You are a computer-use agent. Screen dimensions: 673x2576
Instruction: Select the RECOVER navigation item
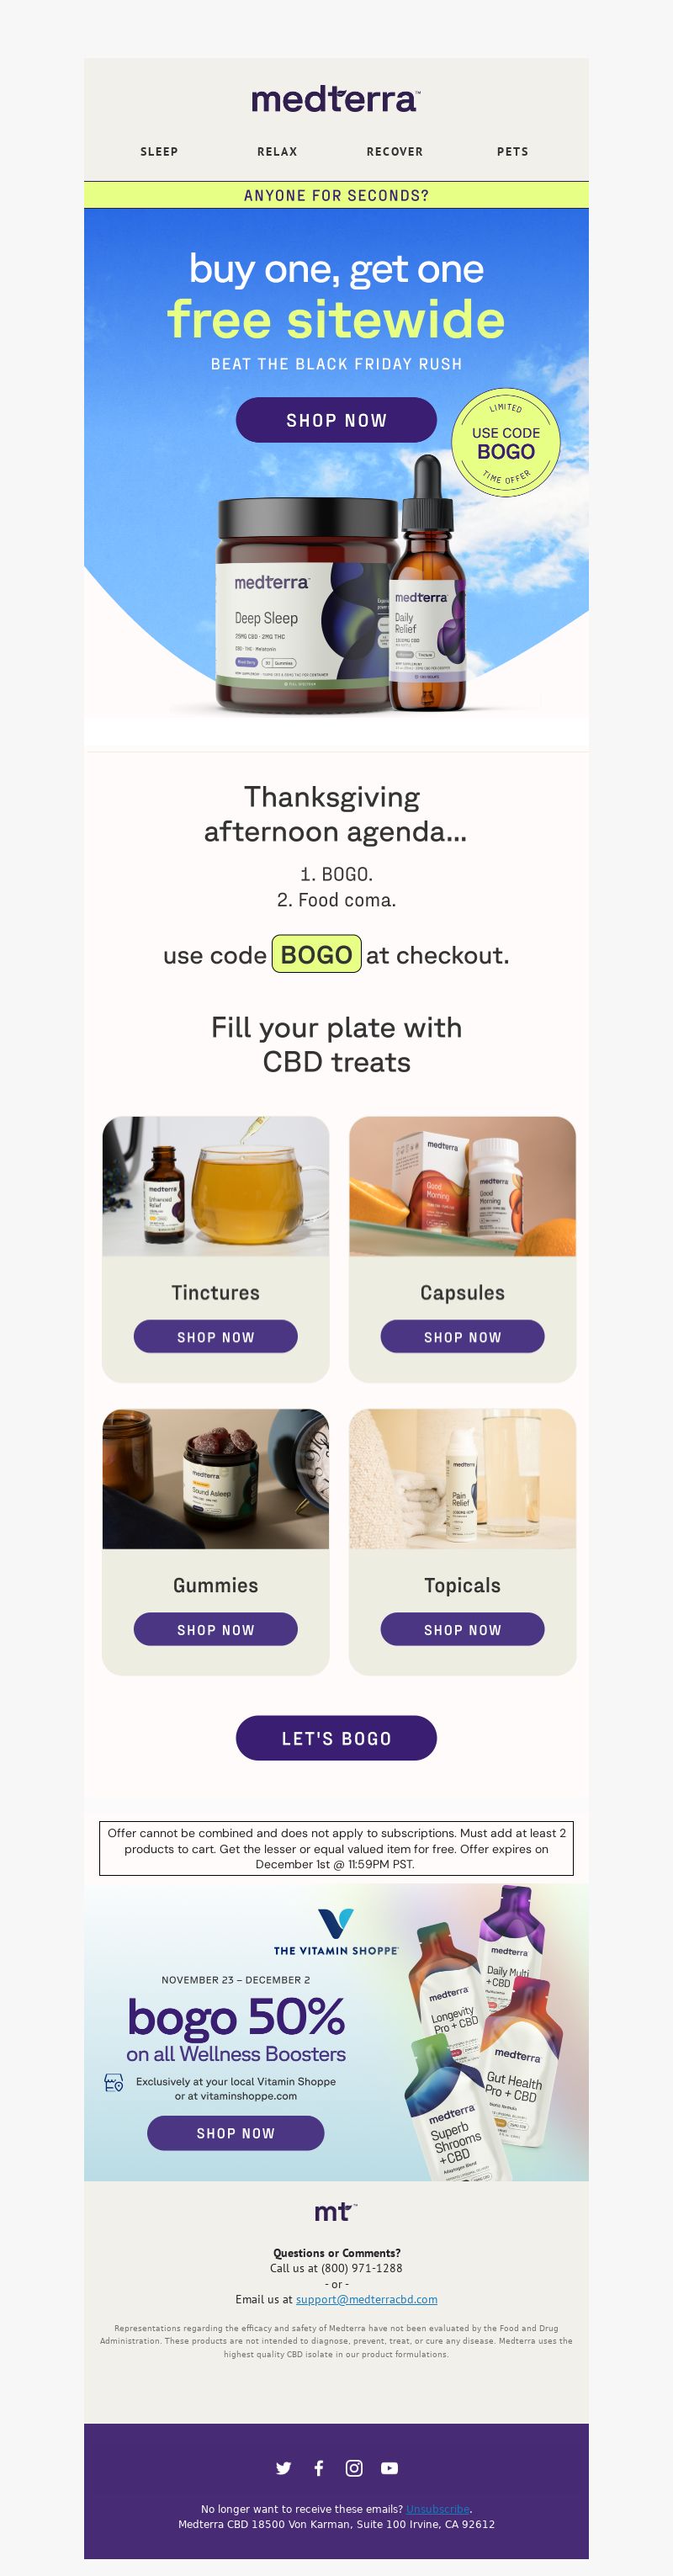point(395,152)
